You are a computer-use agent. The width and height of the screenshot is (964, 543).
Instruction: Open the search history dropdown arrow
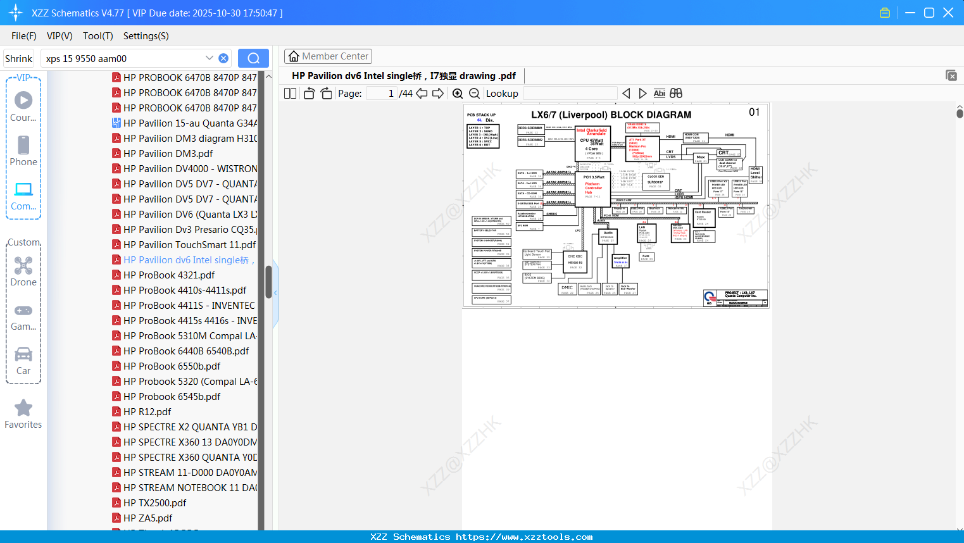point(210,58)
